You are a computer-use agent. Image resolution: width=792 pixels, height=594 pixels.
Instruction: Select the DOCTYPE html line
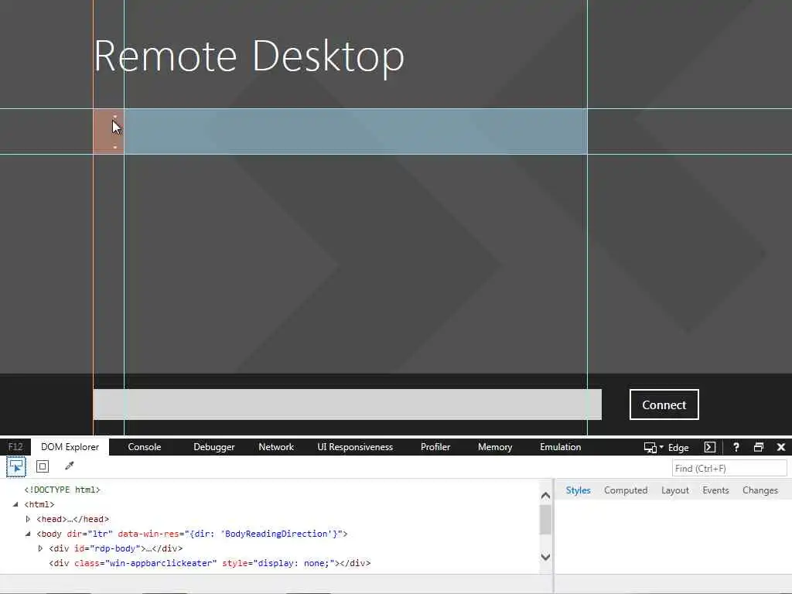[x=62, y=490]
